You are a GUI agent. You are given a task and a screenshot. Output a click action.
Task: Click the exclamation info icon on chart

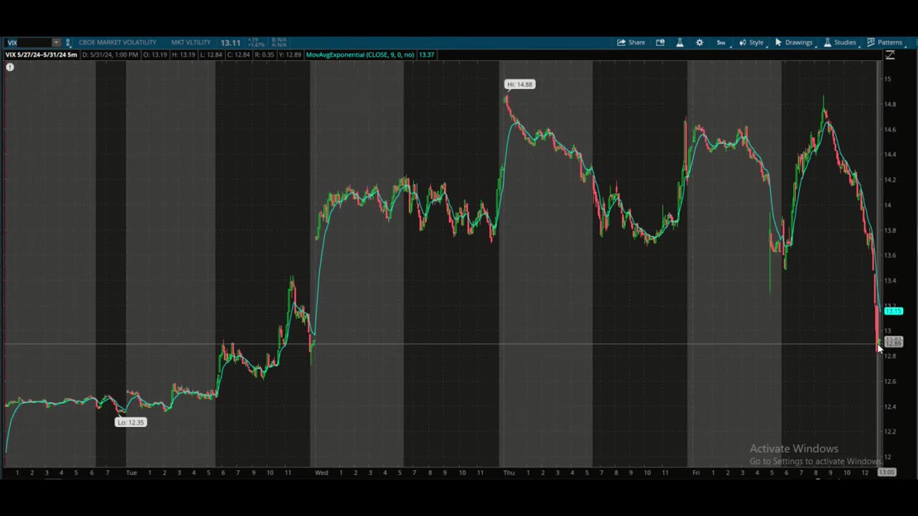[x=10, y=67]
